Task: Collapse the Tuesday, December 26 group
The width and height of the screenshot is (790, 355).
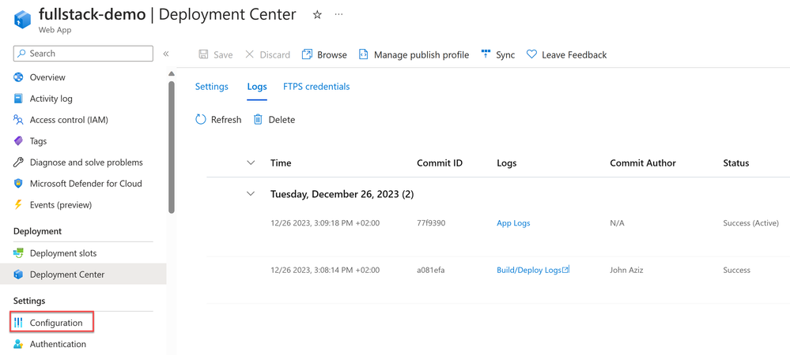Action: pyautogui.click(x=251, y=194)
